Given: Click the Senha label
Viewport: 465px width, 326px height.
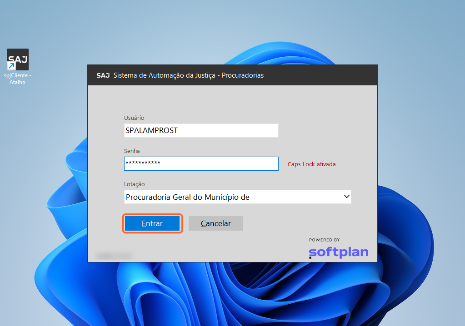Looking at the screenshot, I should tap(132, 151).
